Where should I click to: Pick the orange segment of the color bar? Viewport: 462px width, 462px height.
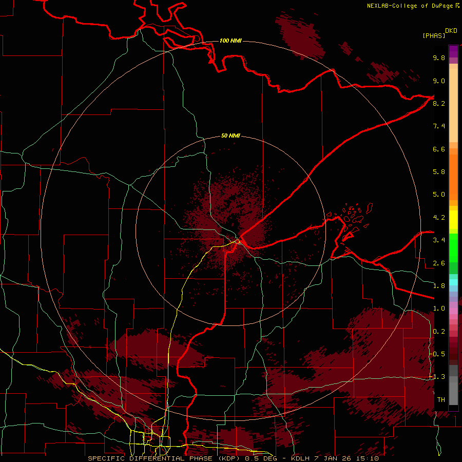pos(453,178)
